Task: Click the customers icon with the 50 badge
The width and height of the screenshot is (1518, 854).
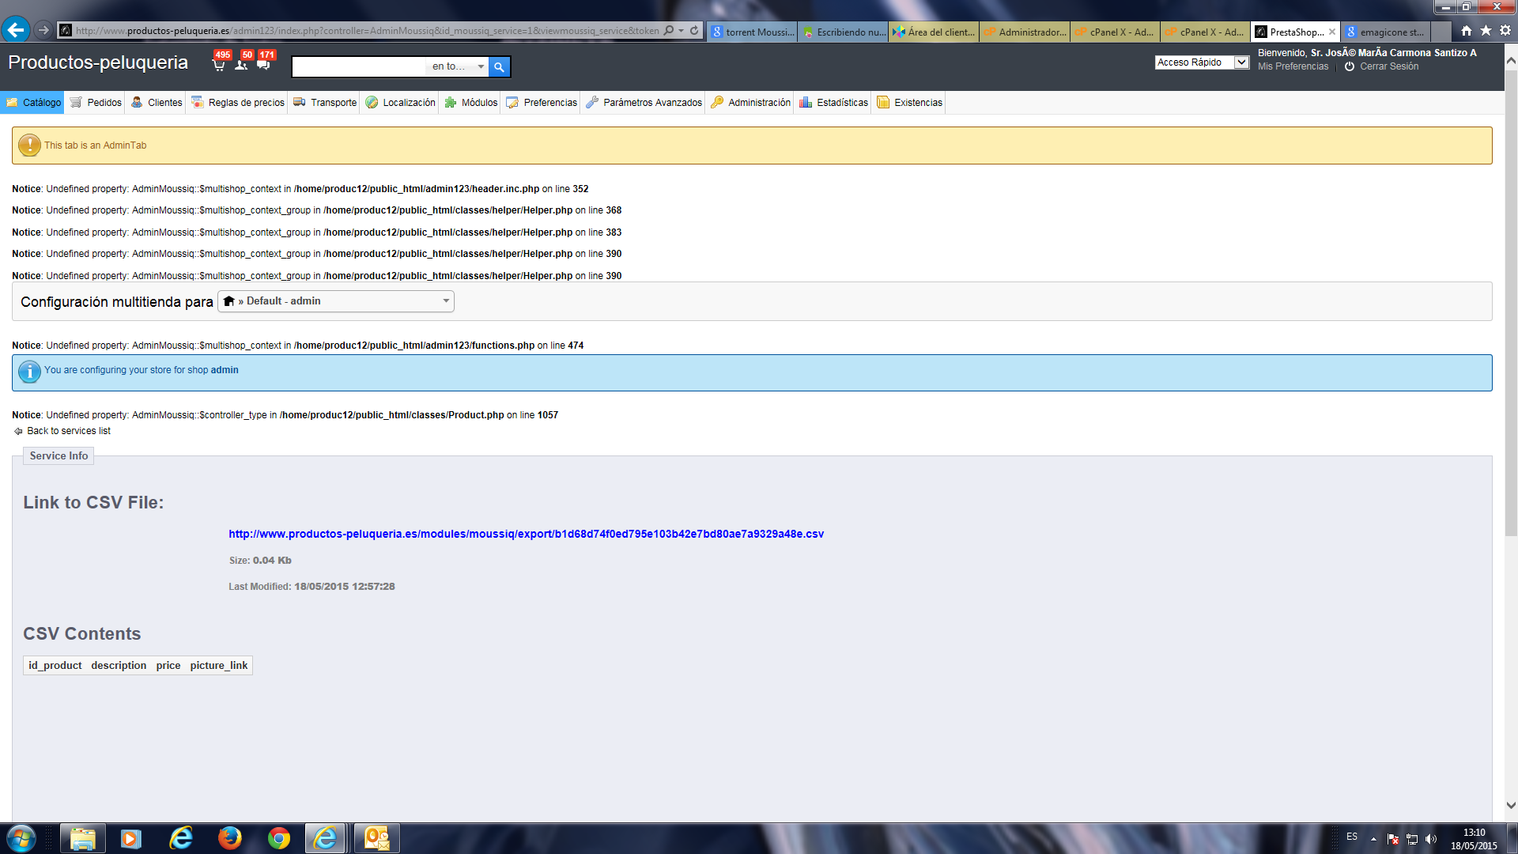Action: click(x=242, y=65)
